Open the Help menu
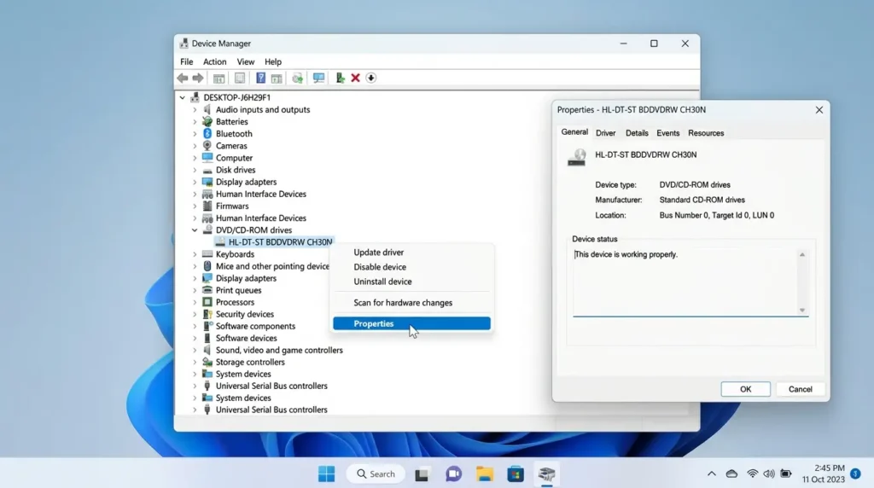 [x=273, y=61]
